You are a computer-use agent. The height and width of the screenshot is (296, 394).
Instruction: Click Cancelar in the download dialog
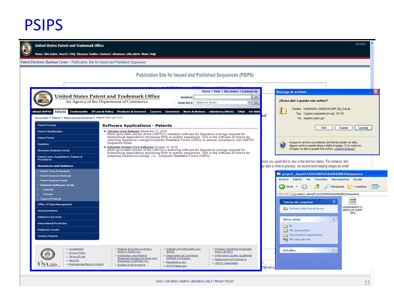click(363, 127)
